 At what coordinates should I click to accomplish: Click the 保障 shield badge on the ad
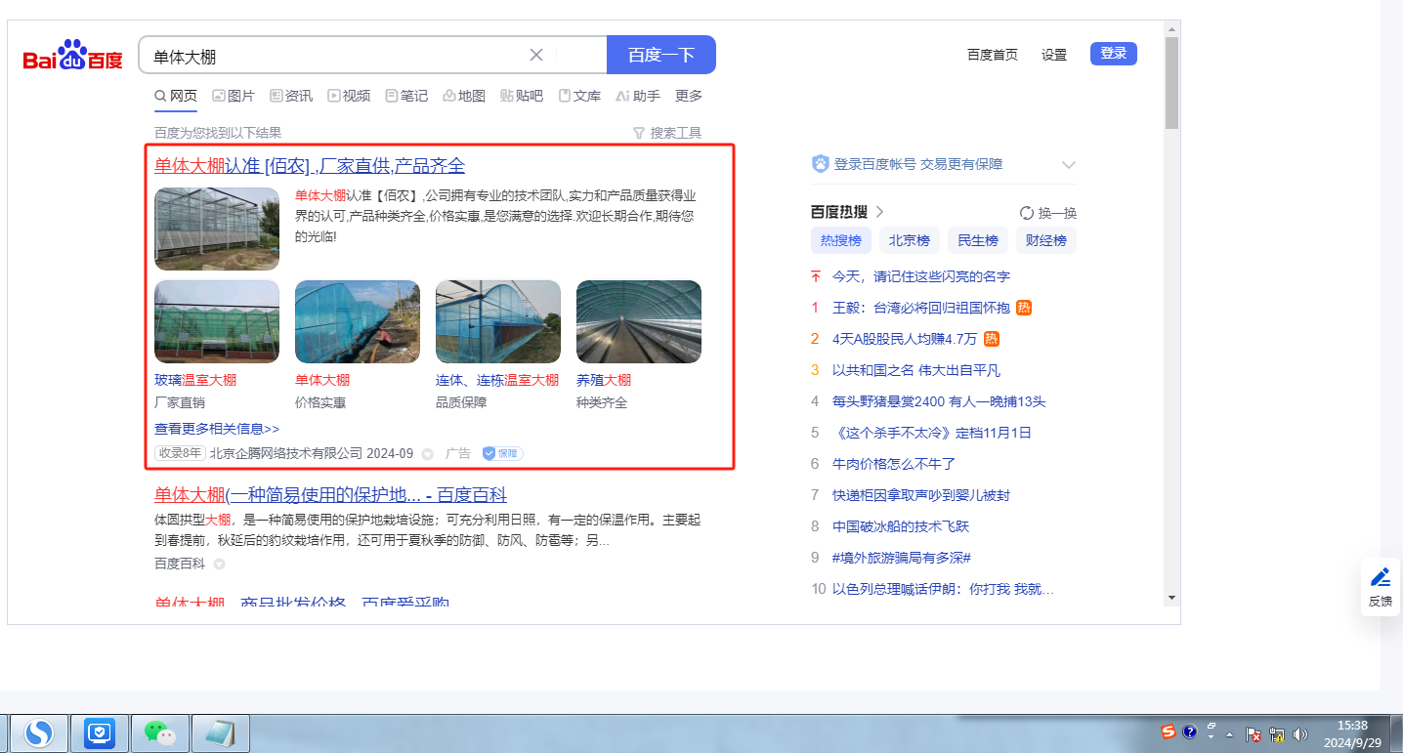(502, 453)
